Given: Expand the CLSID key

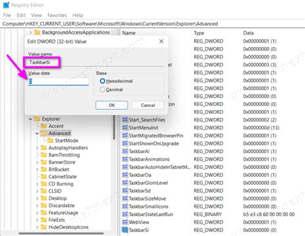Looking at the screenshot, I should pos(37,191).
